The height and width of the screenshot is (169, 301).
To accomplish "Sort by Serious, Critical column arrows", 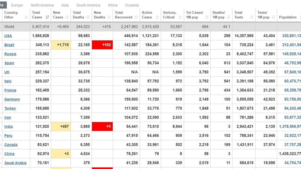I will (x=180, y=17).
